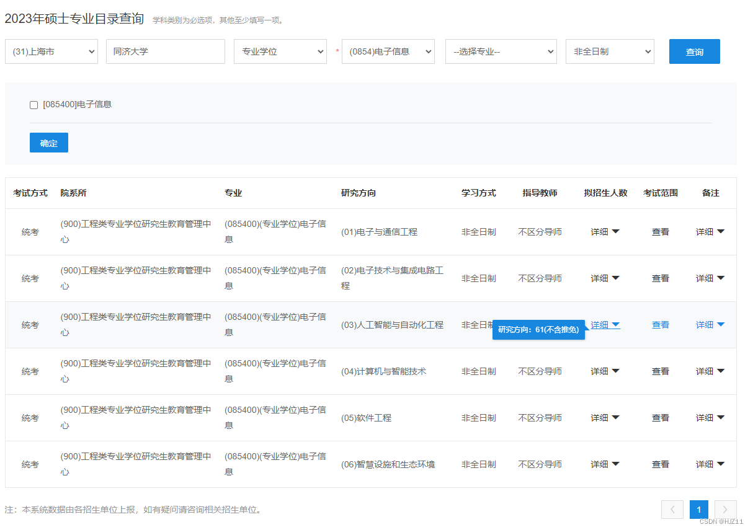This screenshot has width=753, height=530.
Task: Click 查看 exam scope for 人工智能与自动化工程
Action: coord(660,324)
